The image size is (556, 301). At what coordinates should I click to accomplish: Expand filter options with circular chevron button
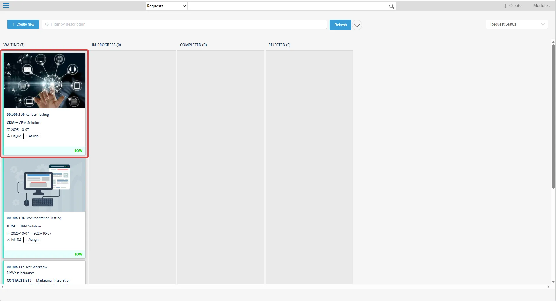pos(357,25)
